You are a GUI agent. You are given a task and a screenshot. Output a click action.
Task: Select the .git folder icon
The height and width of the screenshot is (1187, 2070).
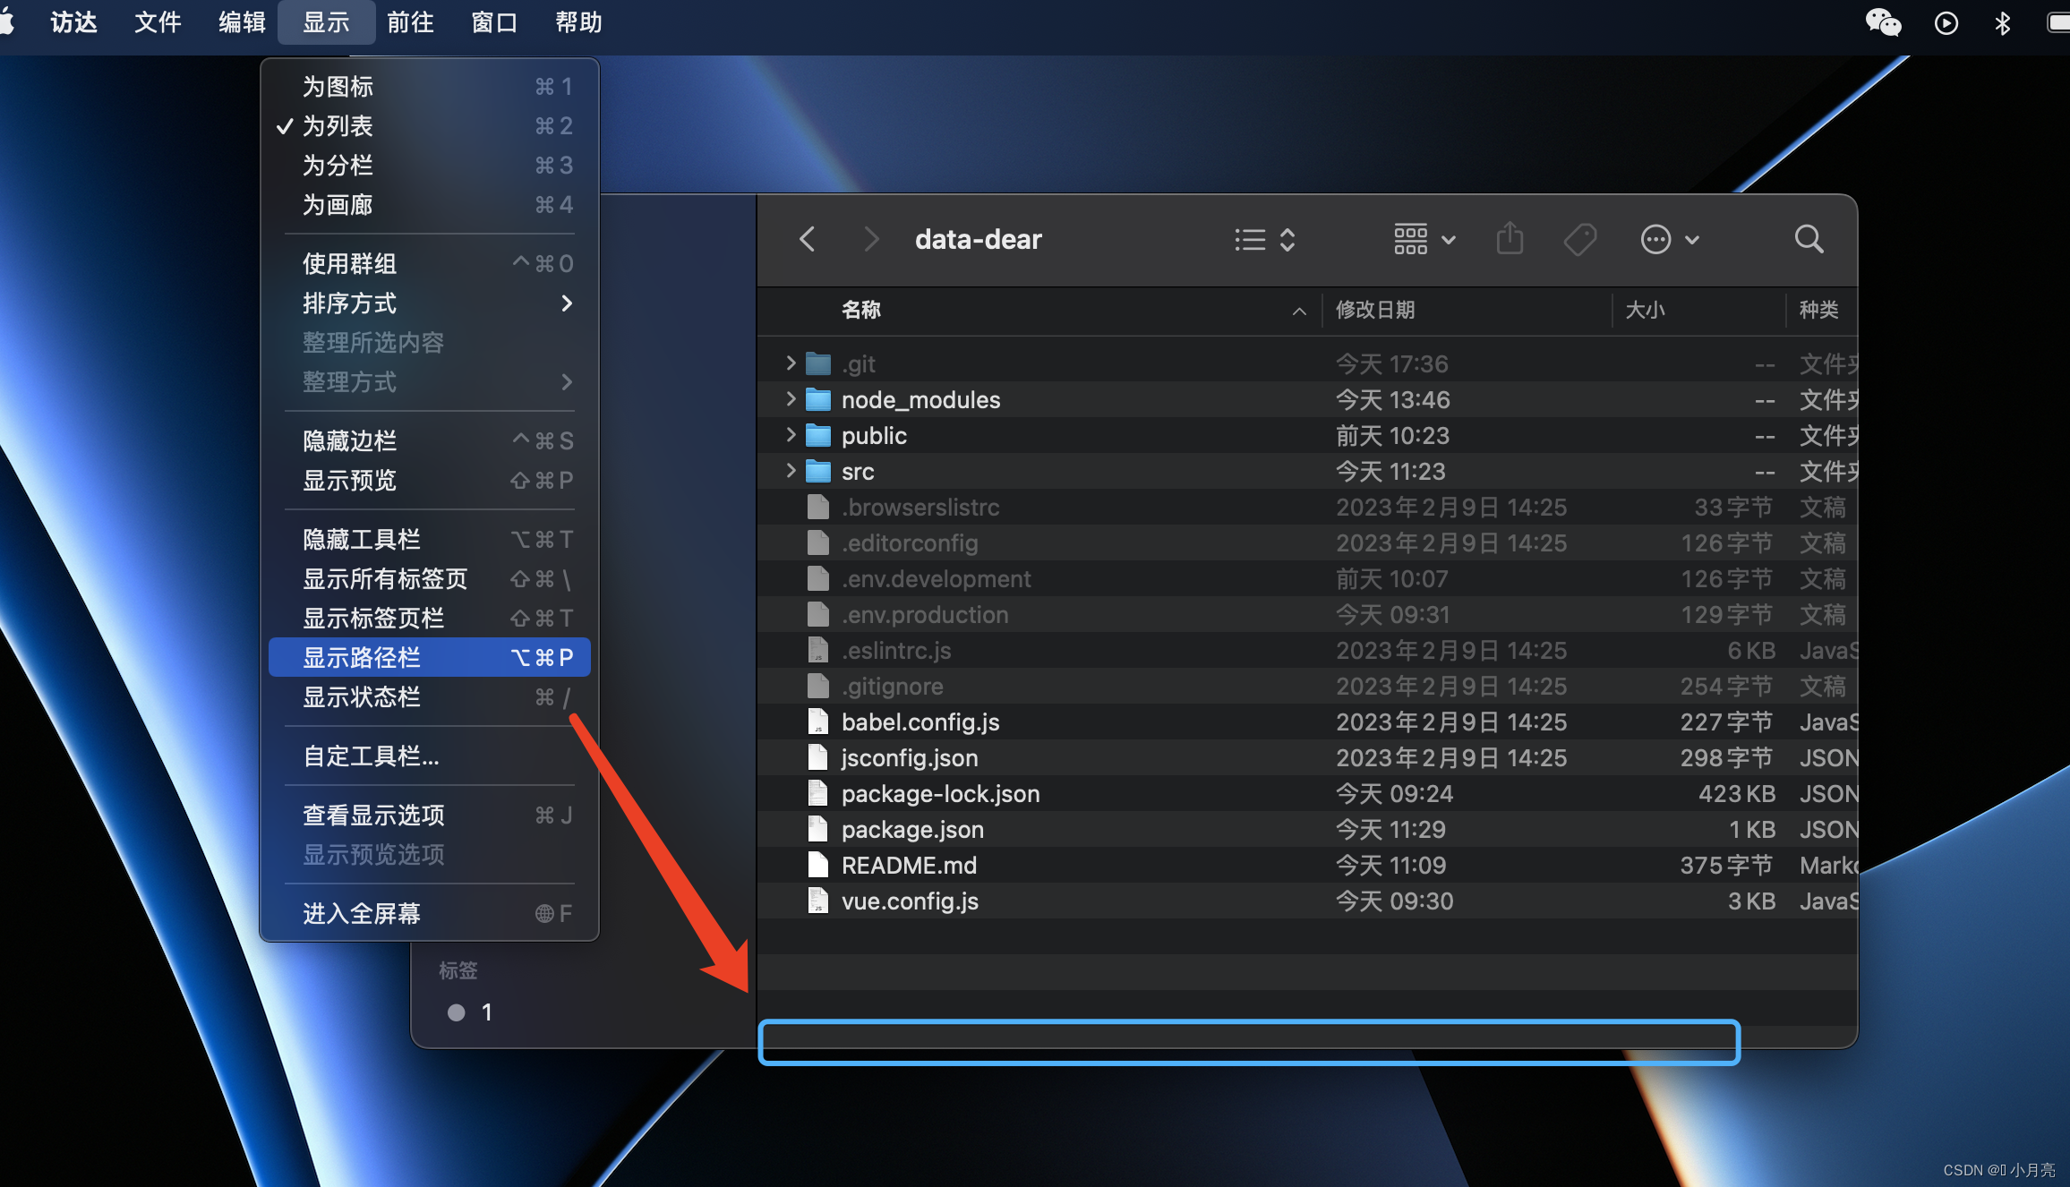tap(817, 363)
